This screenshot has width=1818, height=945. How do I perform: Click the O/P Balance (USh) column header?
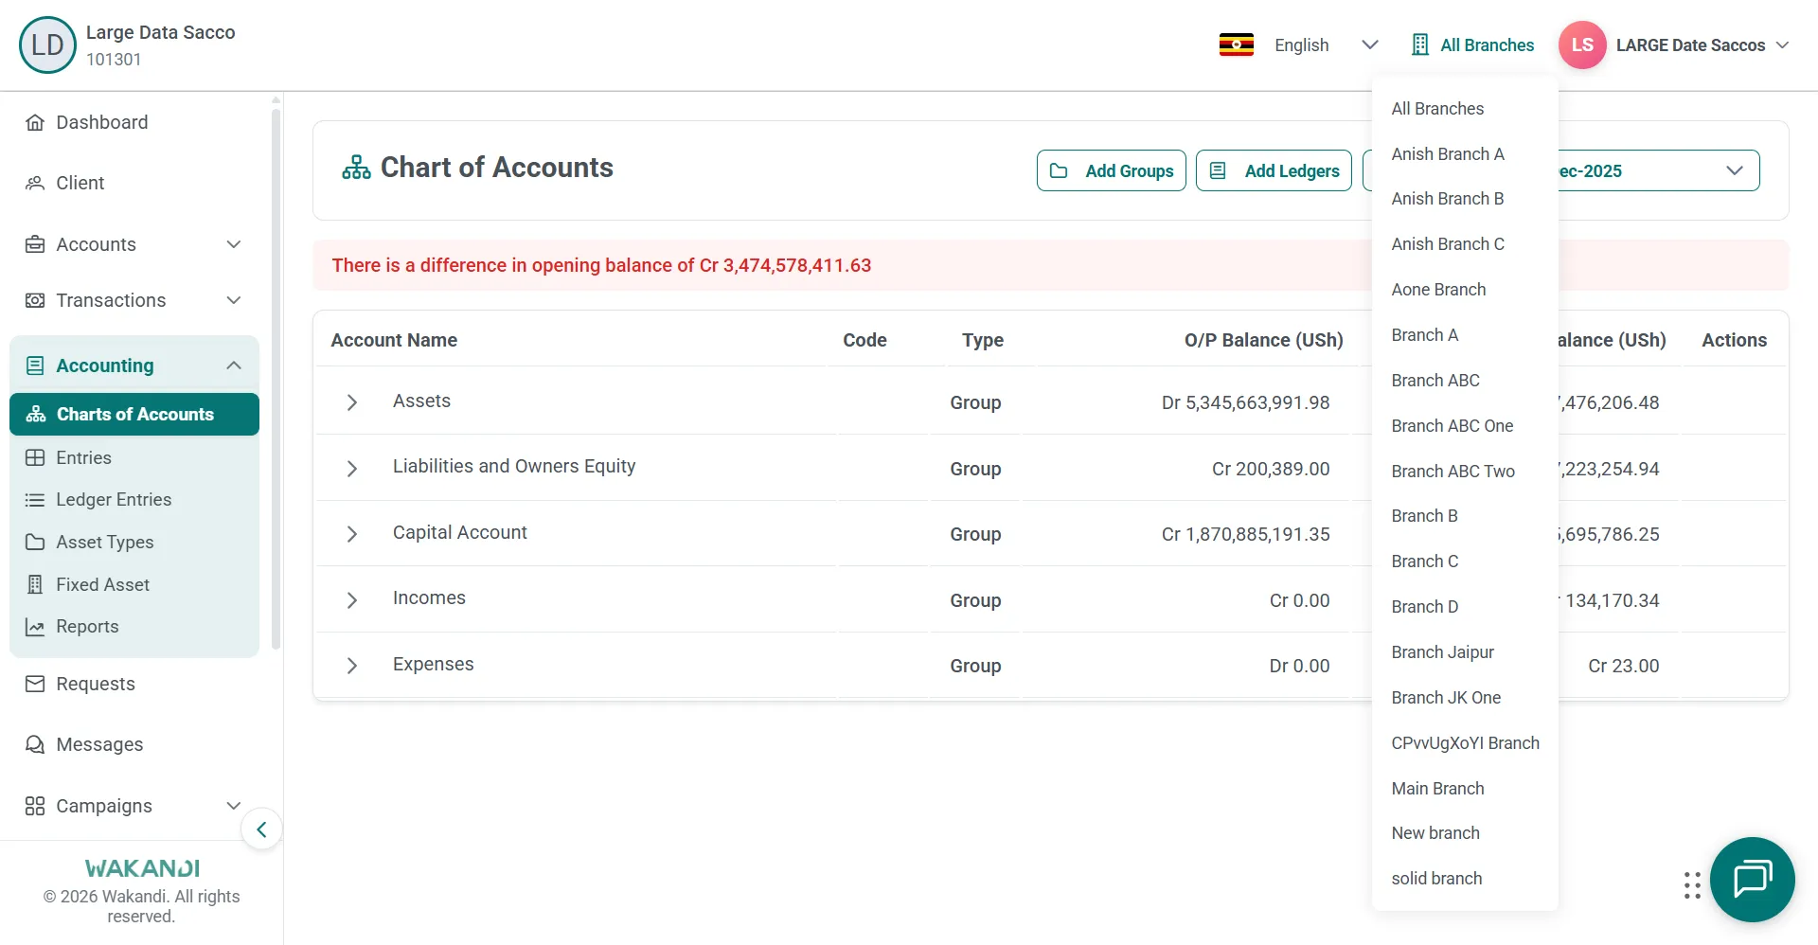[x=1263, y=340]
